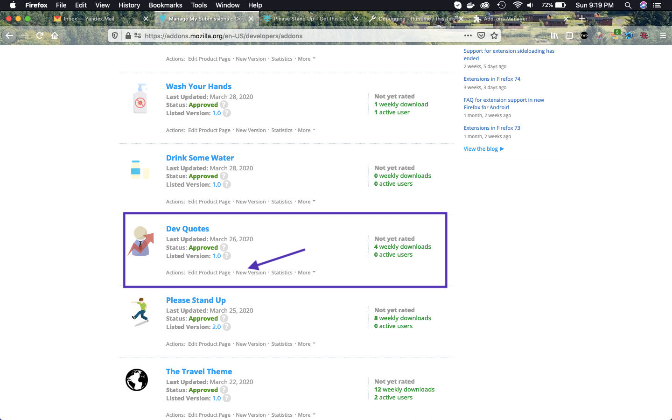The height and width of the screenshot is (420, 672).
Task: Show listed version help for Wash Your Hands
Action: [x=227, y=113]
